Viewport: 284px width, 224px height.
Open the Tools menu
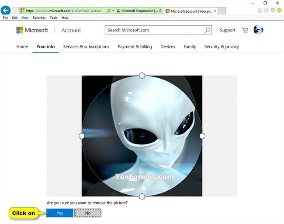54,18
